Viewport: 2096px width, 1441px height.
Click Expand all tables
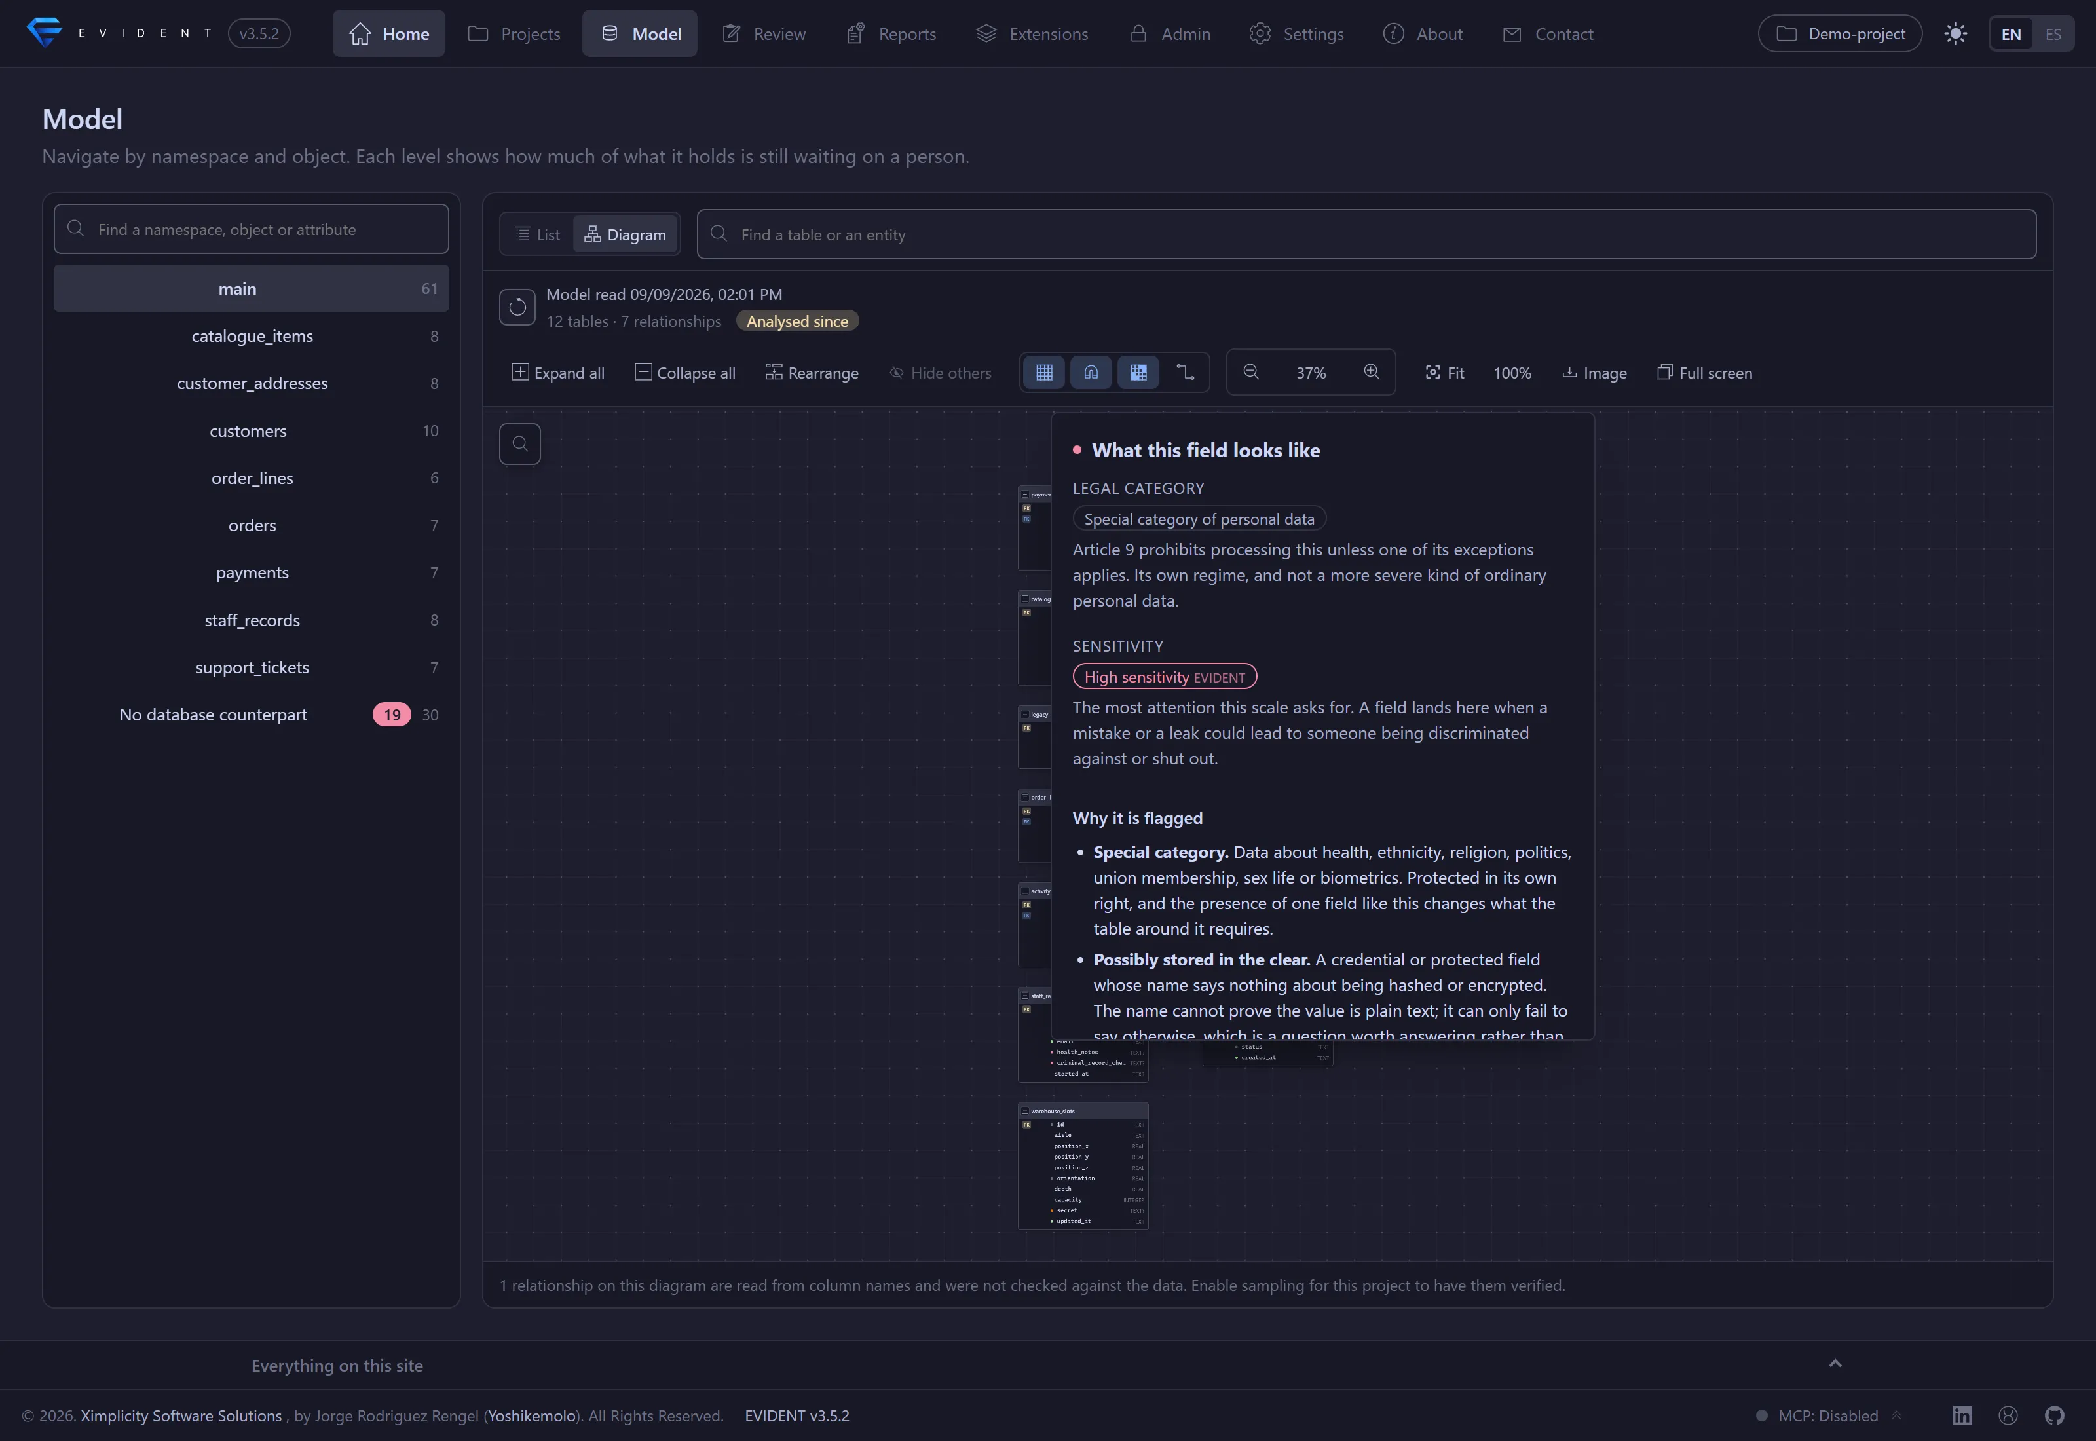coord(558,373)
